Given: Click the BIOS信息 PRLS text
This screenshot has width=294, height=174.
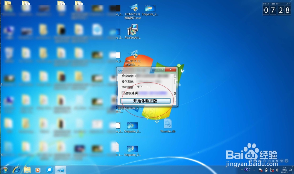Looking at the screenshot, I should (136, 87).
